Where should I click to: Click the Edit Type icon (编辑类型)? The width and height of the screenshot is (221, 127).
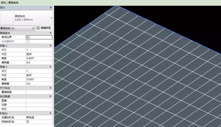click(x=38, y=28)
